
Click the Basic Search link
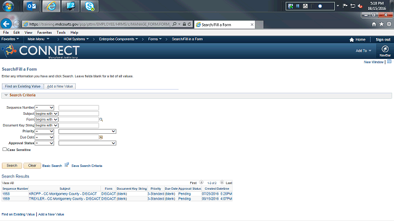(x=52, y=166)
